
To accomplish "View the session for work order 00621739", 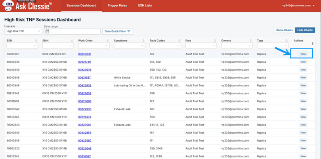I will tap(303, 62).
